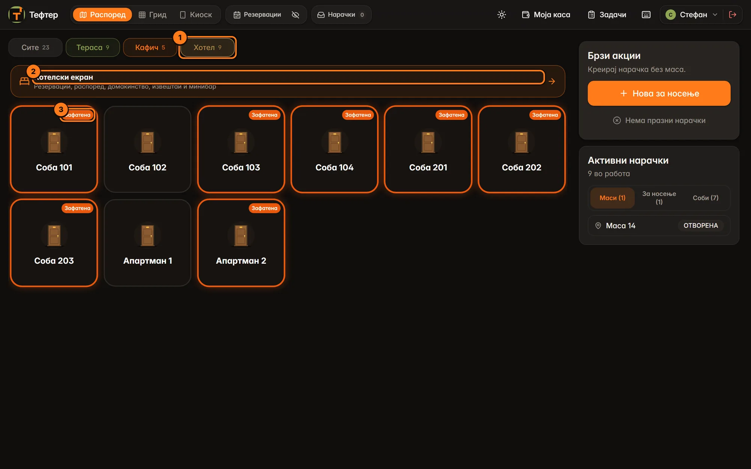Click the Задачи clipboard icon

click(x=591, y=15)
